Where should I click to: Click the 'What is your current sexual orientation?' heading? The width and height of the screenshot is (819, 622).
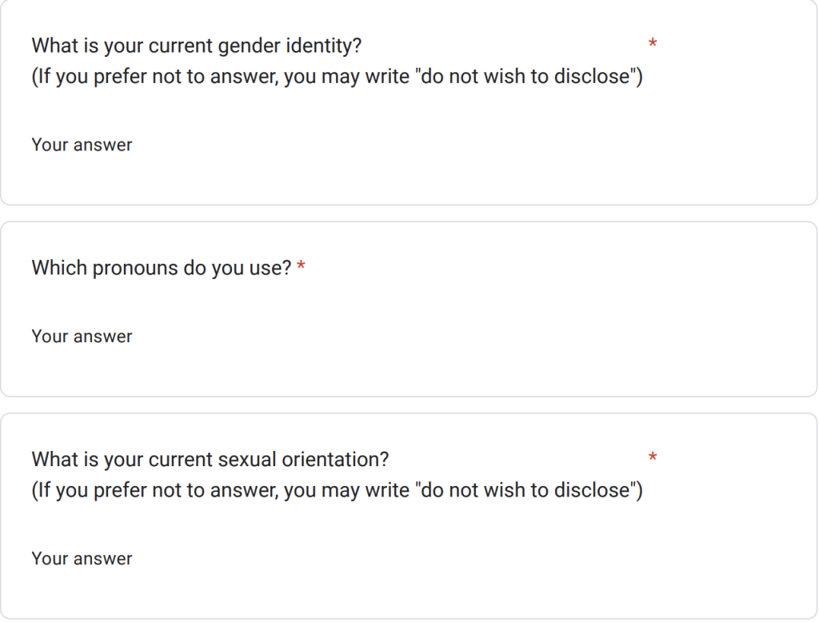pyautogui.click(x=210, y=460)
